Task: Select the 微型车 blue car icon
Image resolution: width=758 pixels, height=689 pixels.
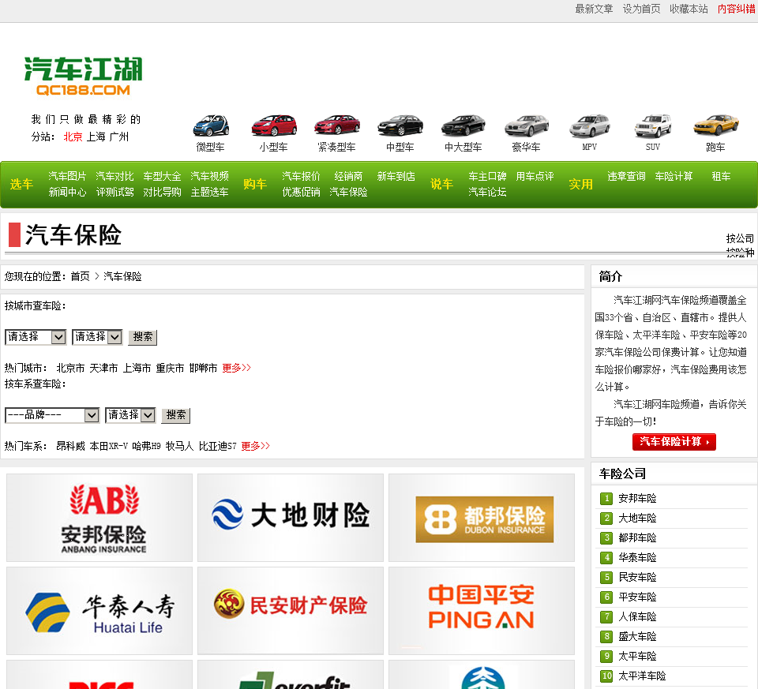Action: tap(211, 125)
